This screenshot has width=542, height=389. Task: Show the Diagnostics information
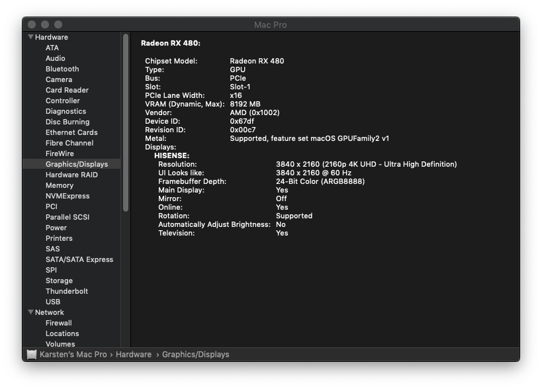click(66, 111)
